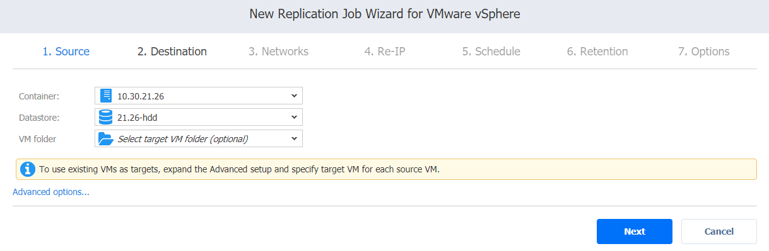Click the blue info icon in notice
The image size is (769, 251).
[x=27, y=169]
